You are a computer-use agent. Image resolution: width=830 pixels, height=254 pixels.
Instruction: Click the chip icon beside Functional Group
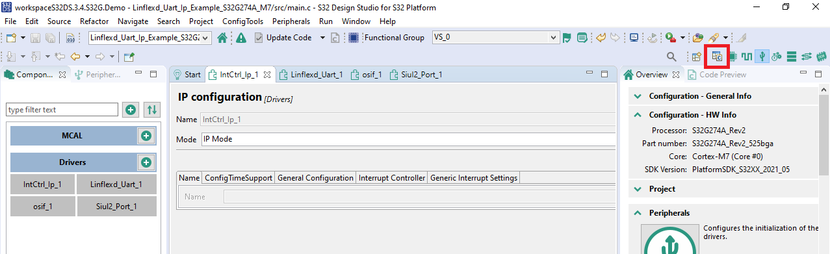pos(354,38)
